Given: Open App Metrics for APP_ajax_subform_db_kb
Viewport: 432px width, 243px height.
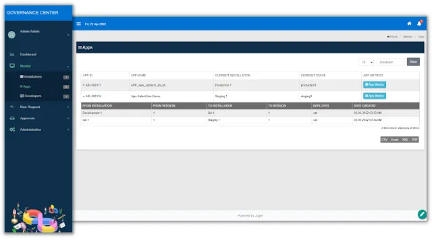Looking at the screenshot, I should (375, 84).
